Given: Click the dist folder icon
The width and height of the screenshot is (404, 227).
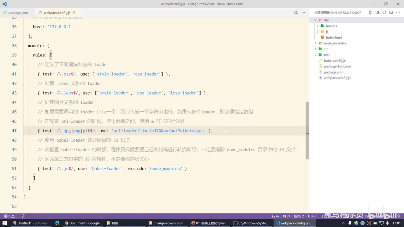Looking at the screenshot, I should tap(320, 20).
